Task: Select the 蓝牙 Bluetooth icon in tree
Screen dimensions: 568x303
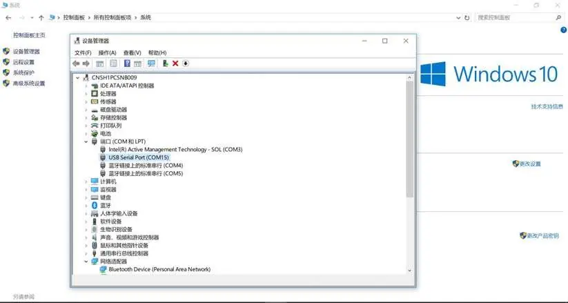Action: pos(95,206)
